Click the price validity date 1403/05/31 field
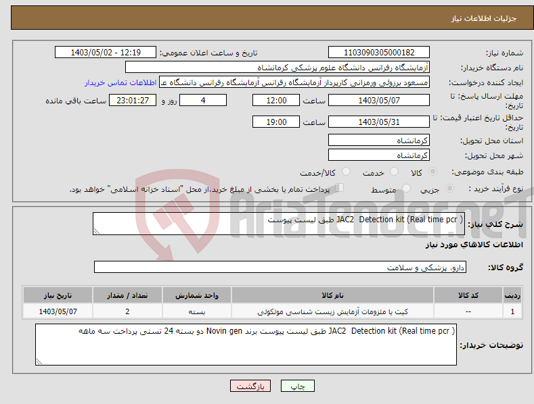534x404 pixels. point(379,122)
